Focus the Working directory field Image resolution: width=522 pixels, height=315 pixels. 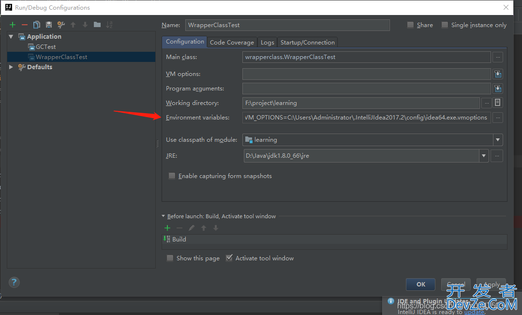point(361,103)
